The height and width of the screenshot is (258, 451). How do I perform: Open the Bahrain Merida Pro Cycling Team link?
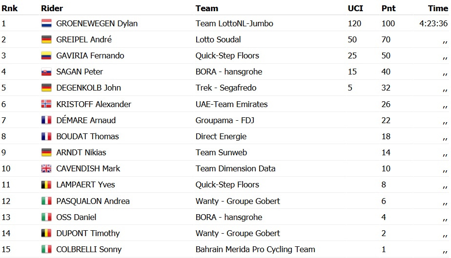pos(255,249)
